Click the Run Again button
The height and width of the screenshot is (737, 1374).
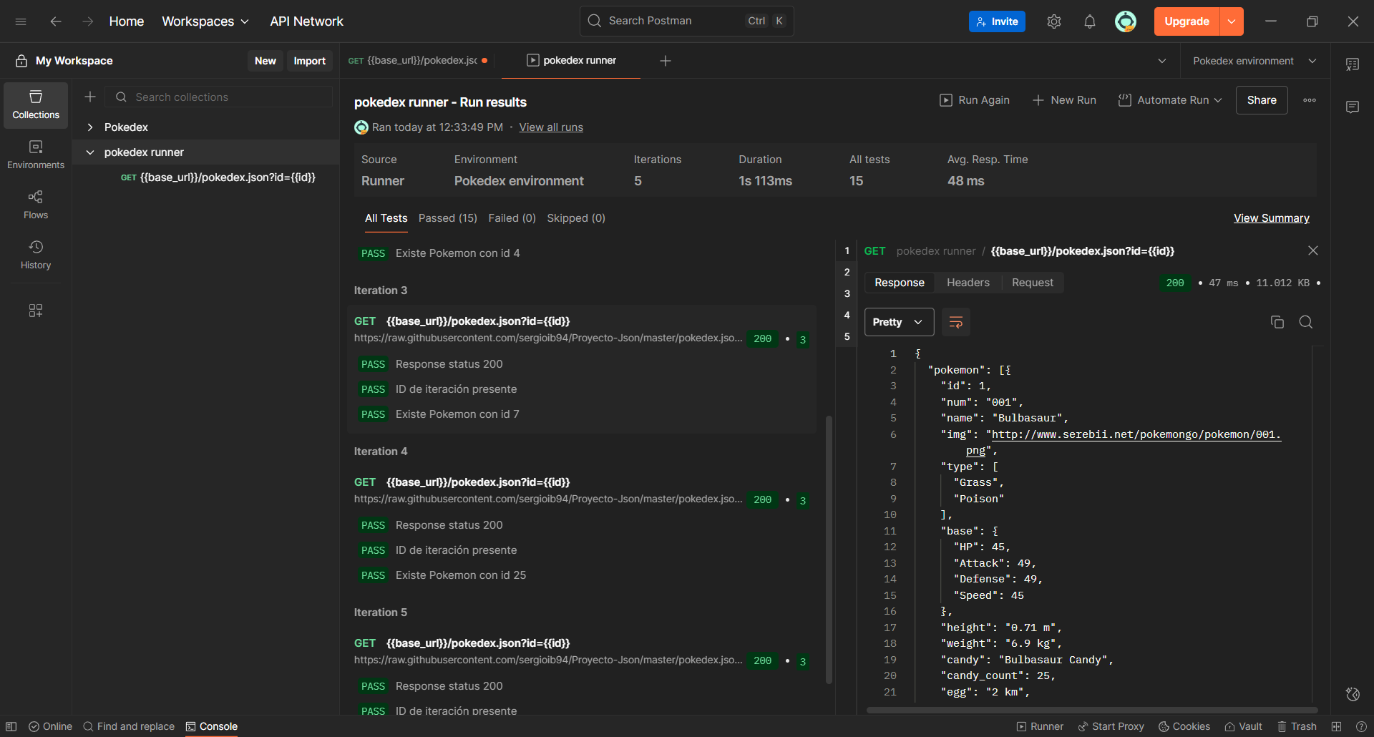(x=974, y=100)
